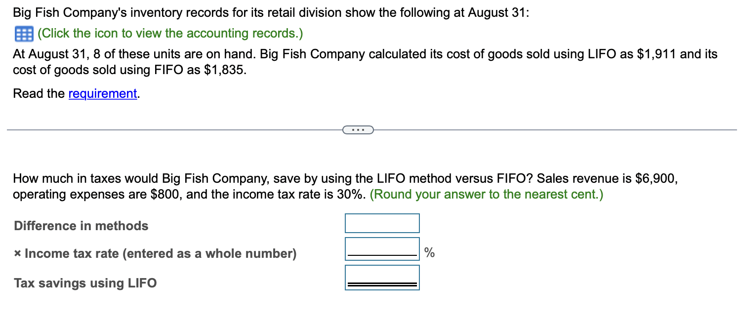Click the Read the requirement sentence
This screenshot has height=323, width=738.
pos(74,93)
